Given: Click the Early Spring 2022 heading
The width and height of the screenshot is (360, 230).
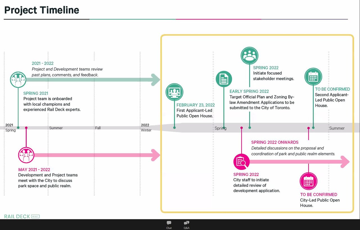Looking at the screenshot, I should (x=249, y=91).
